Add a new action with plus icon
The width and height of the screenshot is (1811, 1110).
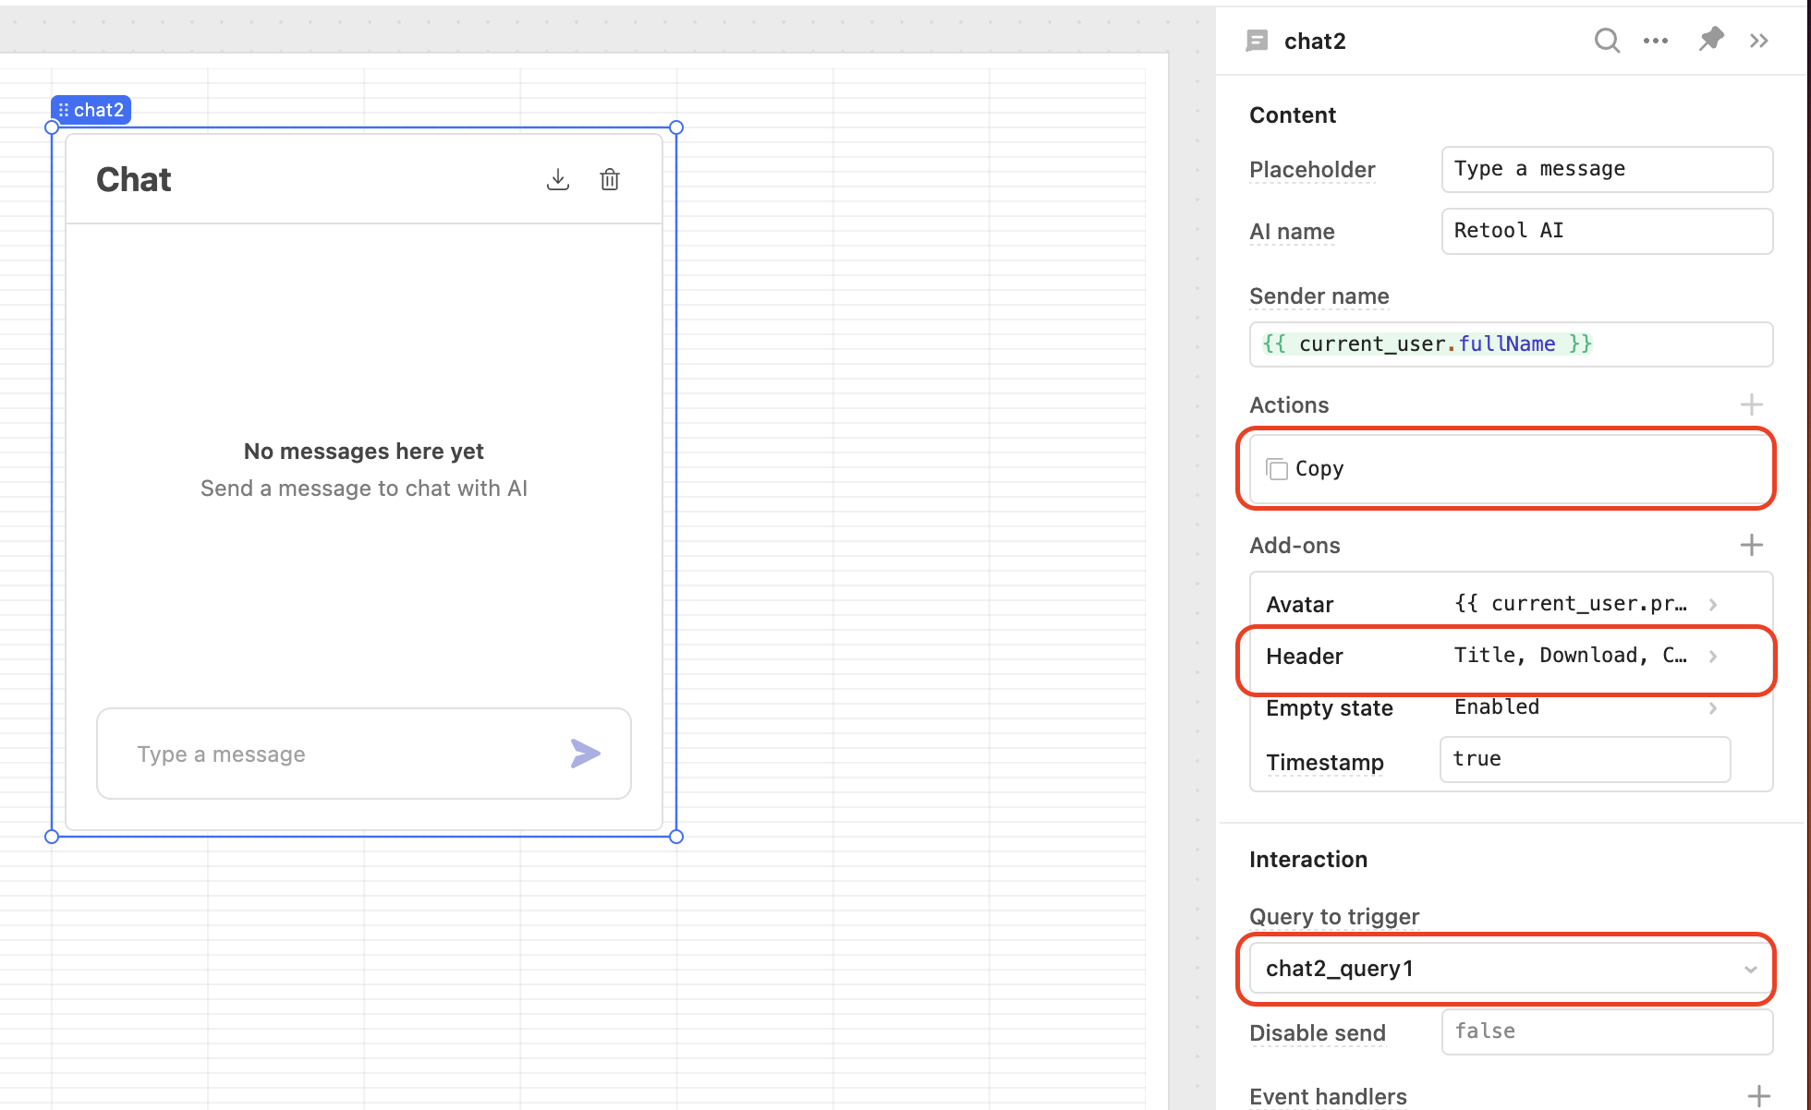pyautogui.click(x=1751, y=404)
